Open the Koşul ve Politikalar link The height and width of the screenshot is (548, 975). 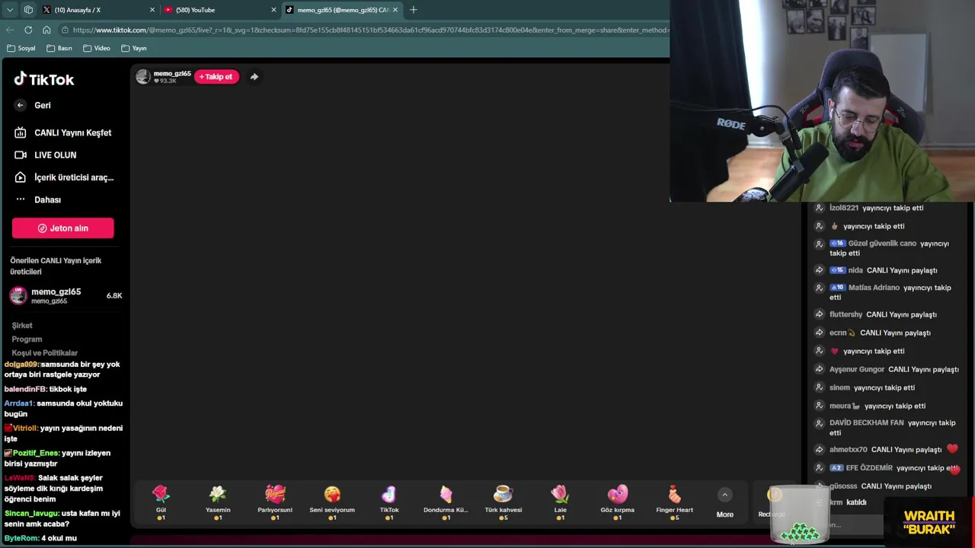[44, 352]
